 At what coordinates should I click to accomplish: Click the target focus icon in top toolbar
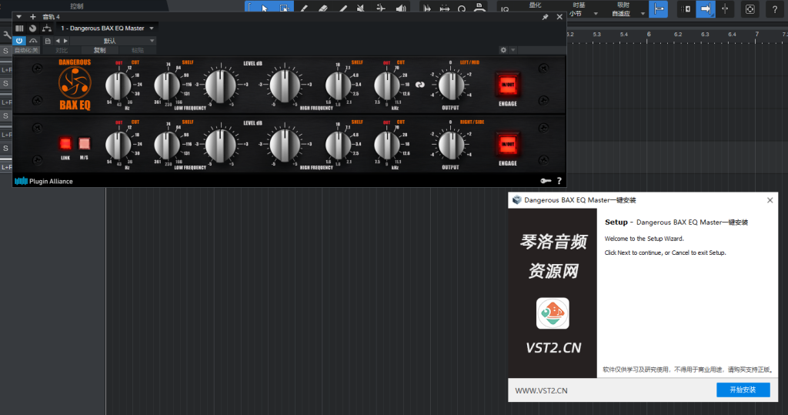point(750,9)
